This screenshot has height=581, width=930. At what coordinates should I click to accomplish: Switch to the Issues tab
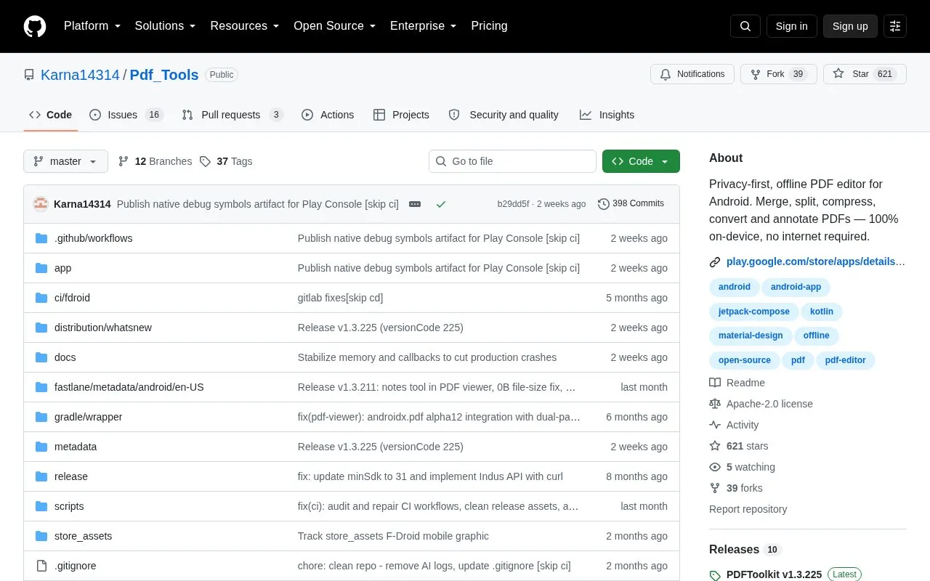click(126, 115)
